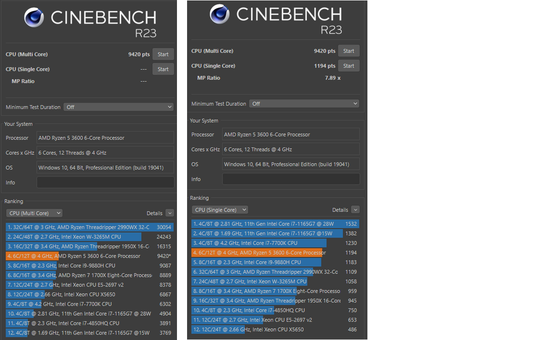Select Xeon E5-2697 v2 row scoring 8378
This screenshot has width=554, height=340.
pyautogui.click(x=89, y=285)
